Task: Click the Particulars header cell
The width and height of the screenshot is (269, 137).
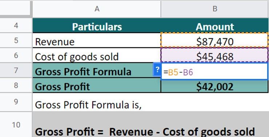Action: [x=97, y=25]
